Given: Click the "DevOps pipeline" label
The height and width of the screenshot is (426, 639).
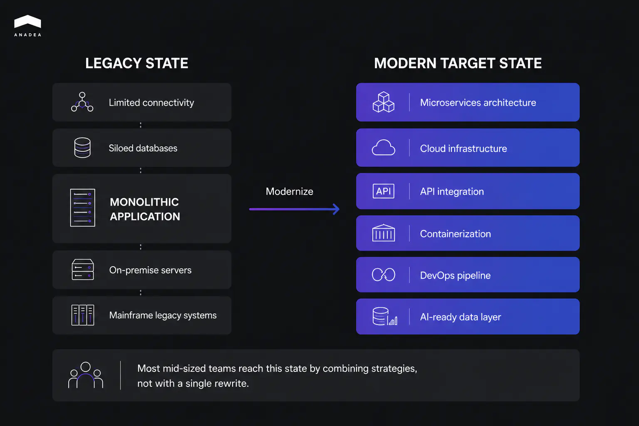Looking at the screenshot, I should [455, 275].
